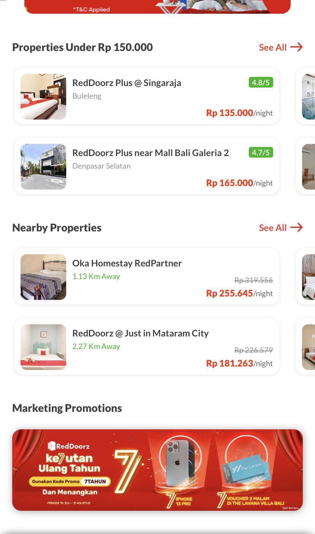Tap the 4.8/5 rating badge
Screen dimensions: 315x534
tap(261, 82)
